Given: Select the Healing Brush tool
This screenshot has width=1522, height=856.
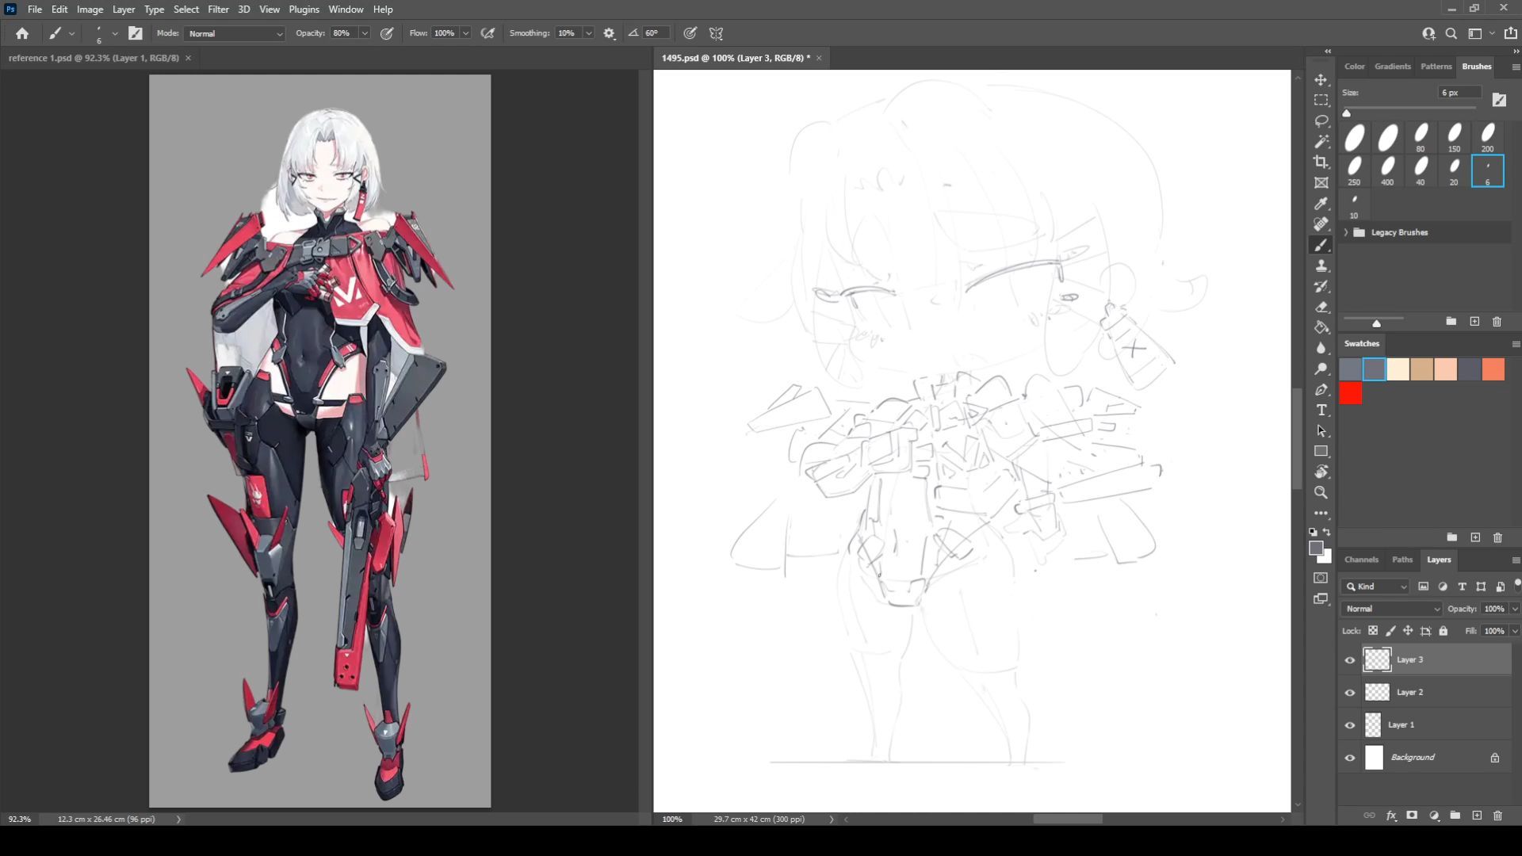Looking at the screenshot, I should click(1321, 224).
